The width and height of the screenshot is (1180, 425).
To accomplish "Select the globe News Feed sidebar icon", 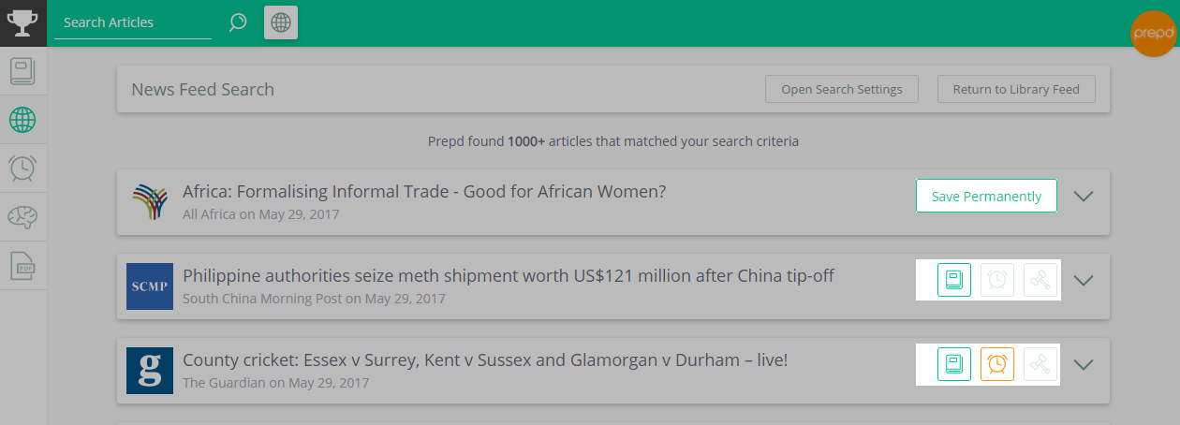I will (x=22, y=120).
